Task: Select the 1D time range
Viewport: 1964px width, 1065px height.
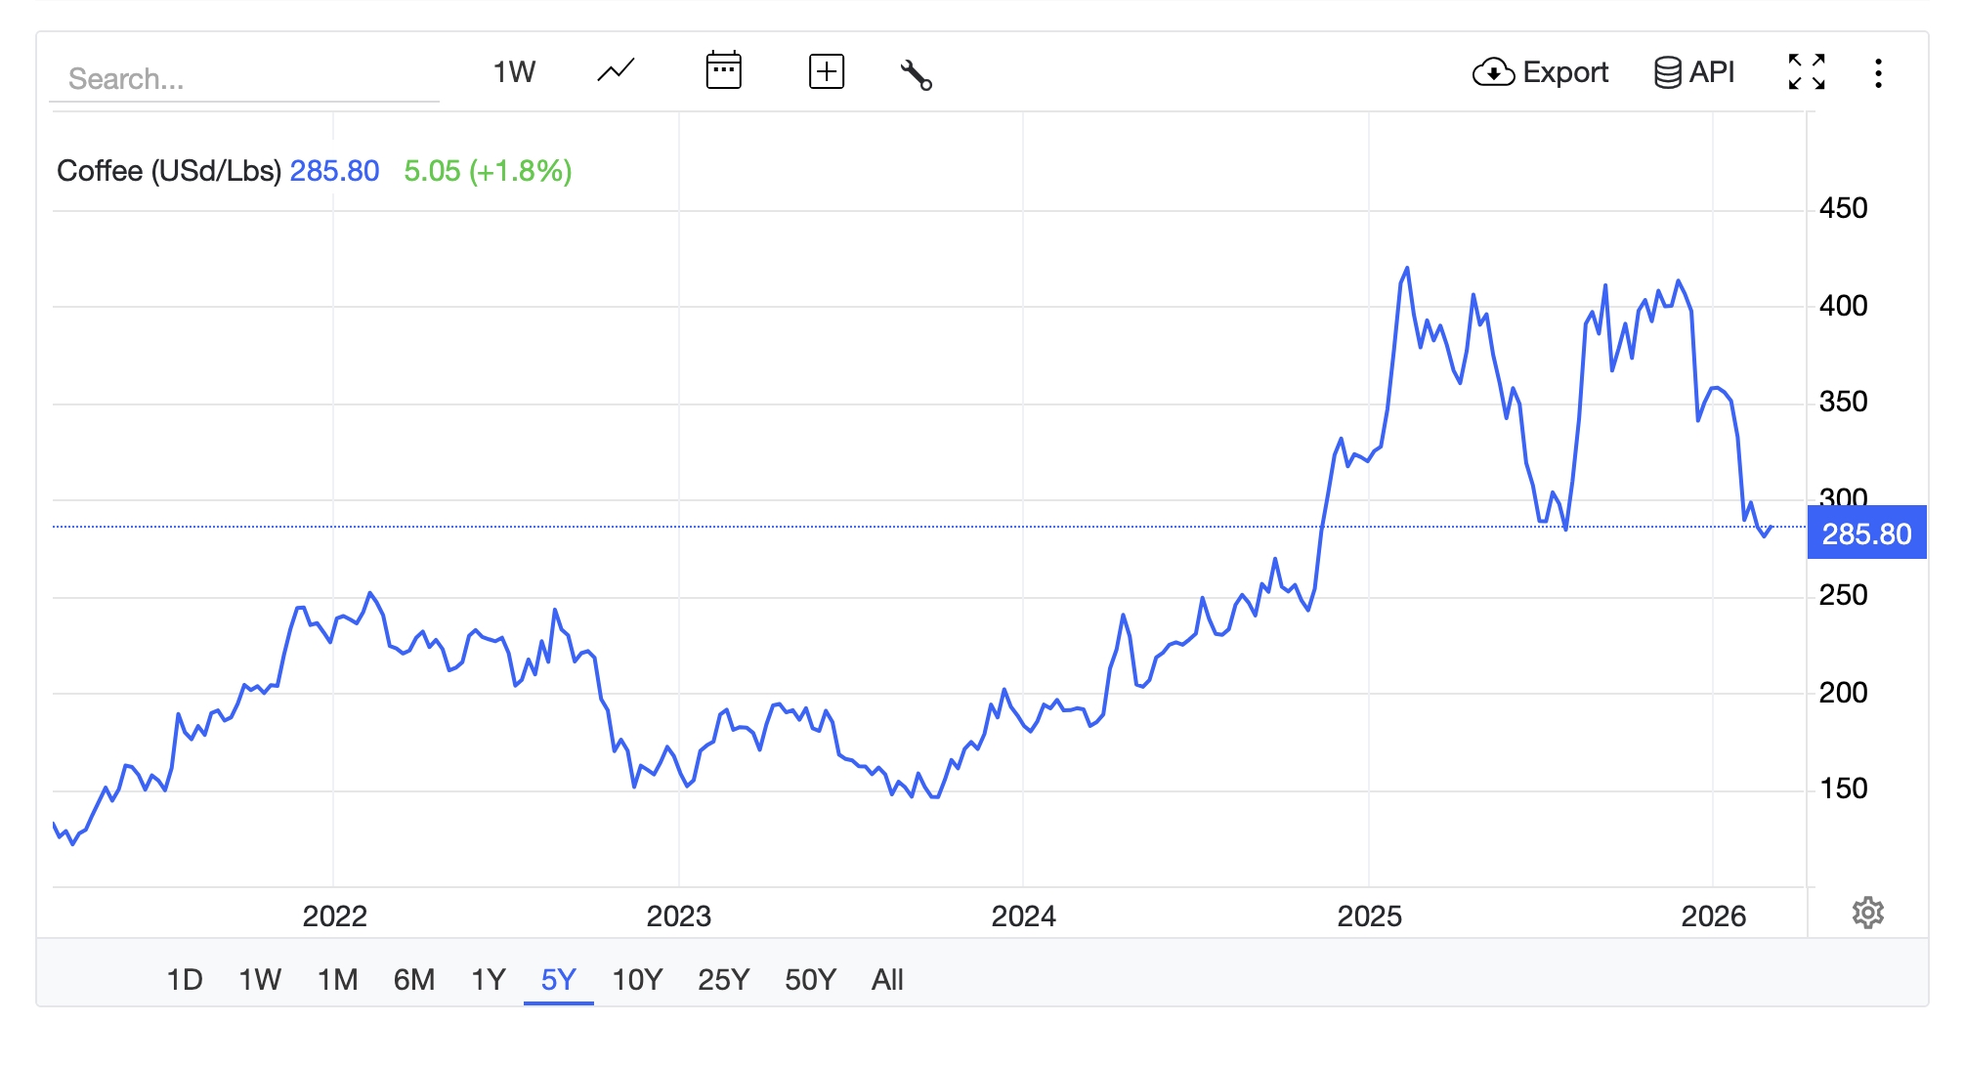Action: tap(184, 979)
